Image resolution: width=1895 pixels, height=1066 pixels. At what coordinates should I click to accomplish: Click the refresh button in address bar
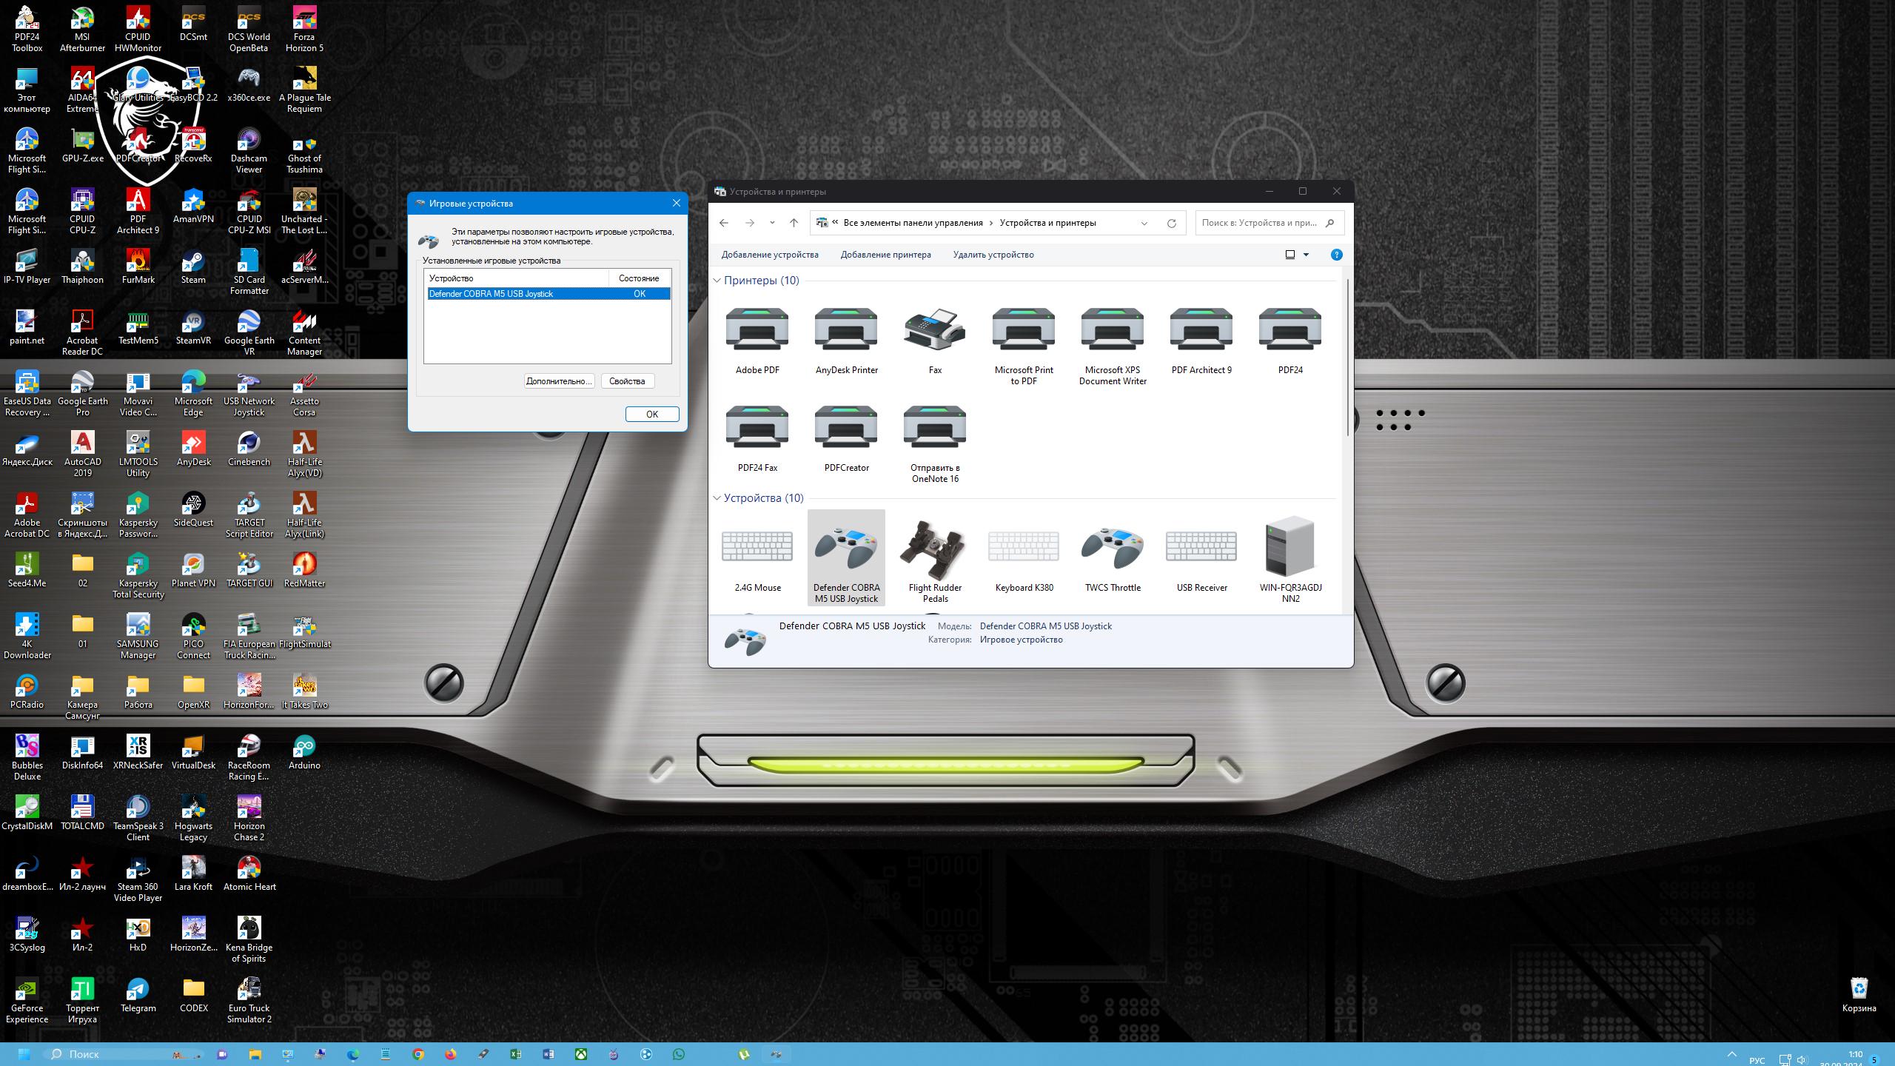point(1171,223)
